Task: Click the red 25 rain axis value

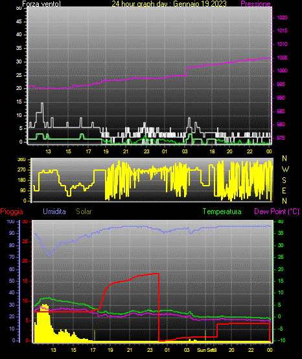Action: click(25, 242)
